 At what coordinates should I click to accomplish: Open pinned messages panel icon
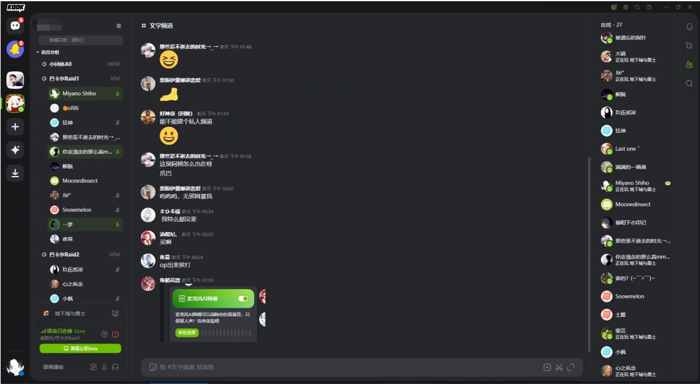click(690, 46)
